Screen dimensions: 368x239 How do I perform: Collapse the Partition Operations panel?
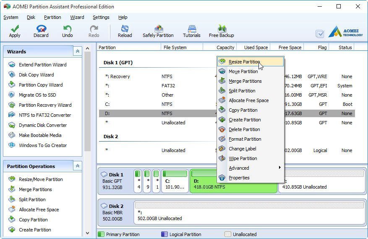point(78,166)
